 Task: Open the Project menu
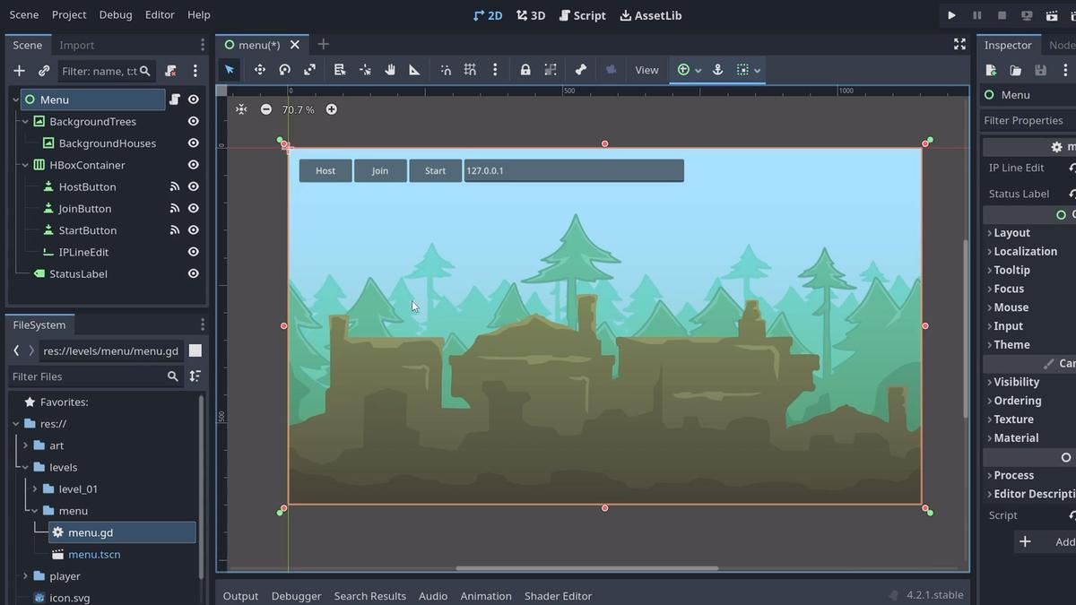69,14
